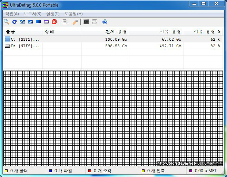Open the 보고서(R) menu
Image resolution: width=227 pixels, height=177 pixels.
pos(32,14)
